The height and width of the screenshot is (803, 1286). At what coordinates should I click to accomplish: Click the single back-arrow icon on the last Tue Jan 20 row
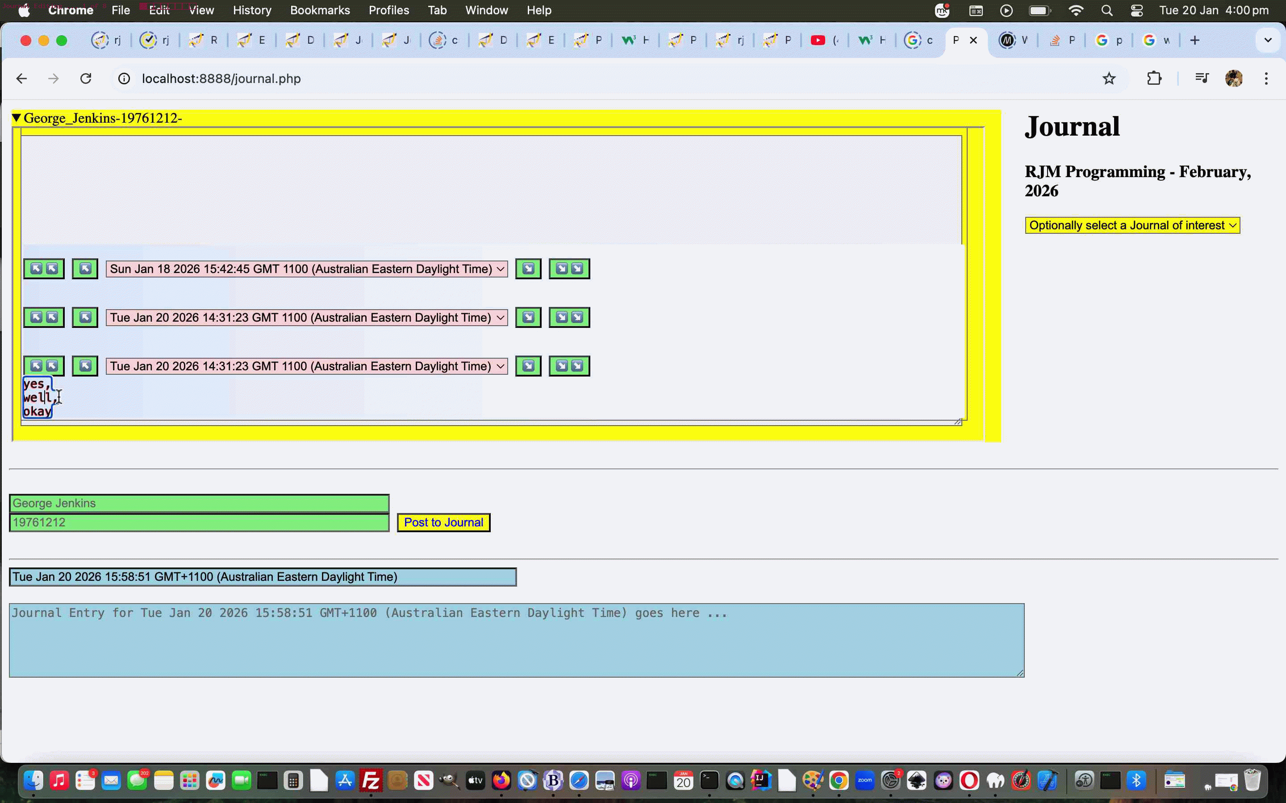[x=84, y=365]
